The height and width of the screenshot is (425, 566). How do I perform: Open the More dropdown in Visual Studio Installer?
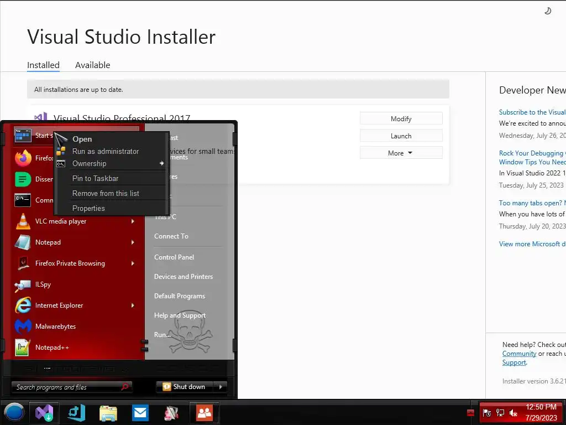pyautogui.click(x=401, y=153)
